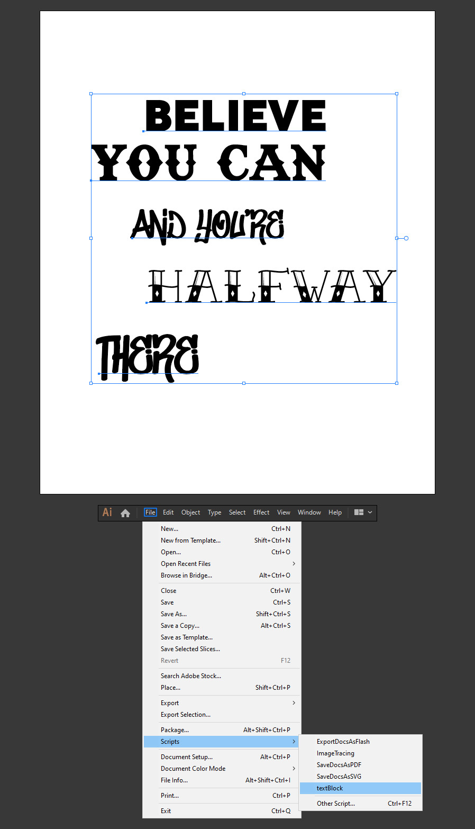Open the Effect menu
The width and height of the screenshot is (475, 829).
coord(261,512)
